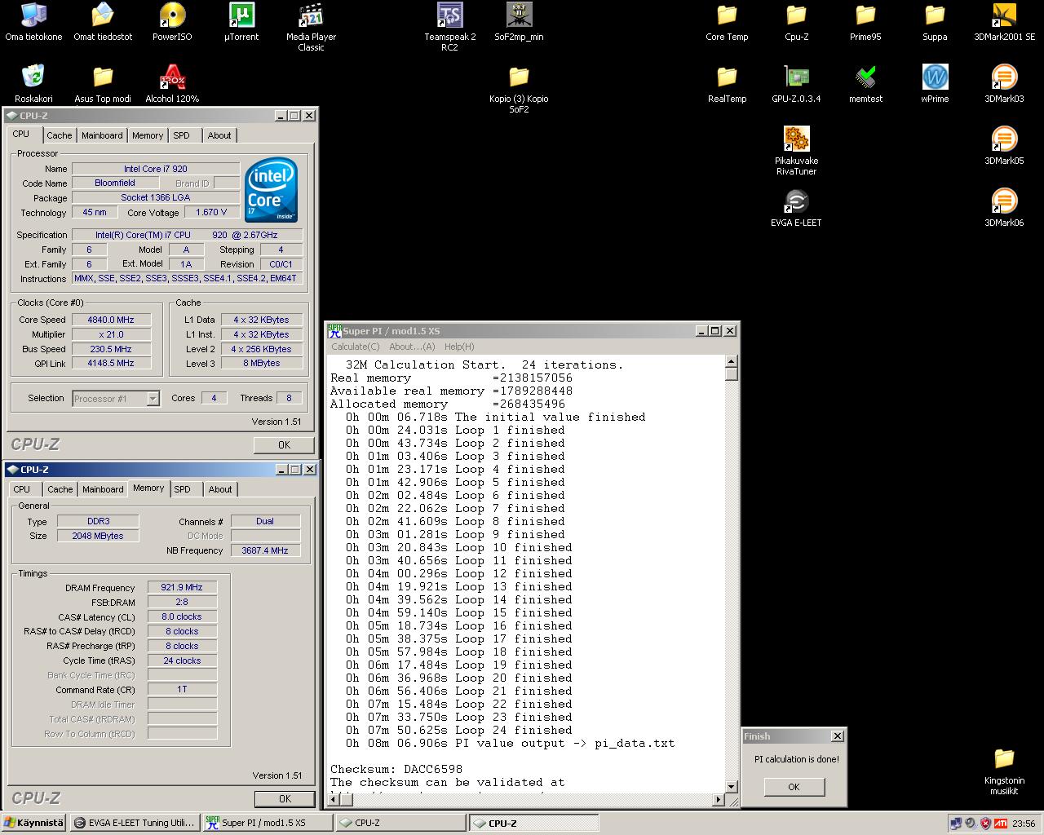Close the Finish dialog with its X
1044x835 pixels.
click(x=837, y=736)
